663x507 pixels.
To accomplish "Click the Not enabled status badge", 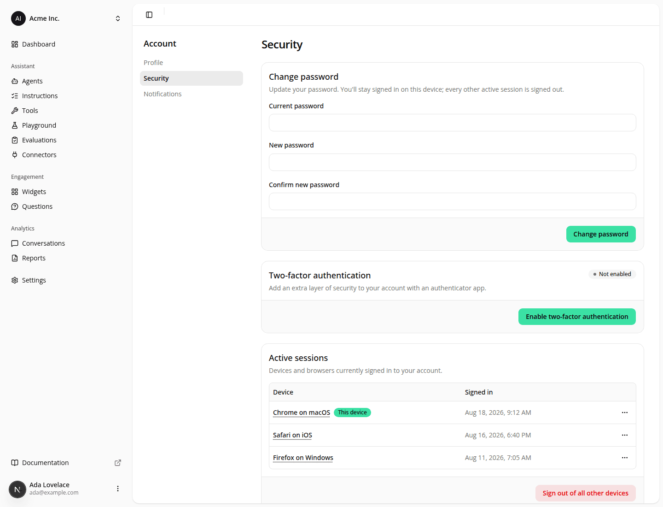I will [612, 274].
